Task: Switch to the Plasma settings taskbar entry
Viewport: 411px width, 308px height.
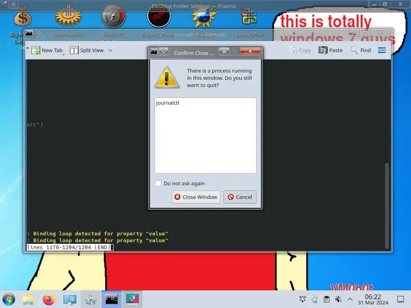Action: [x=132, y=299]
